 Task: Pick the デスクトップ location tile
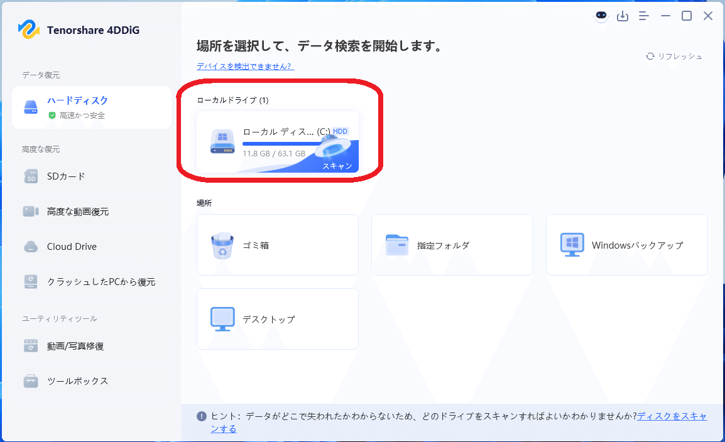(277, 319)
